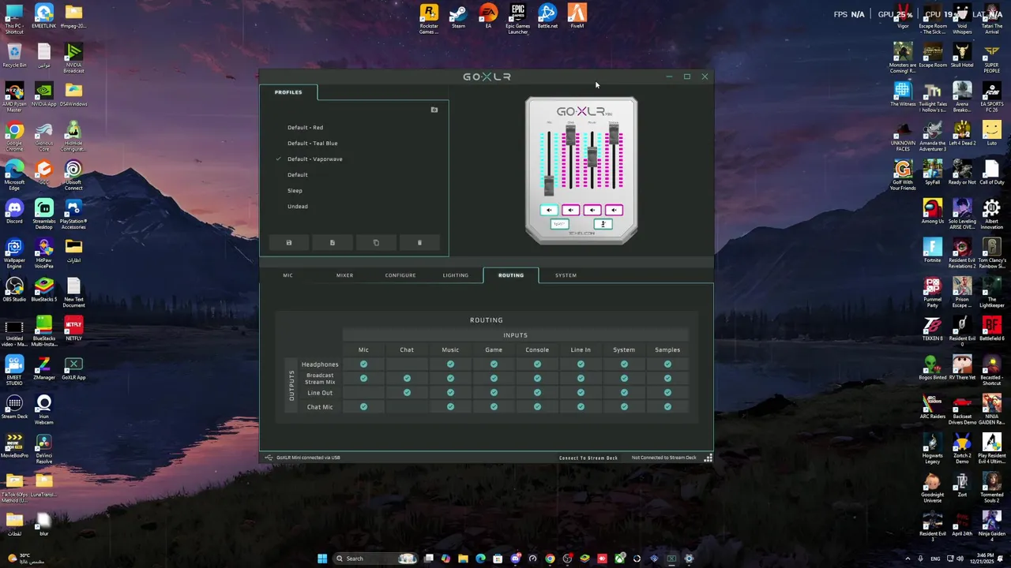The image size is (1011, 568).
Task: Click the USB connection icon in the GoXLR status bar
Action: click(x=269, y=458)
